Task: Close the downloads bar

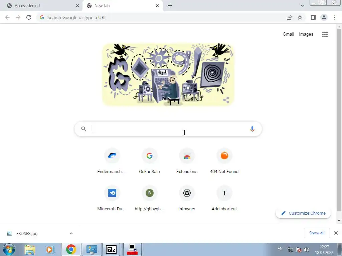Action: pos(336,233)
